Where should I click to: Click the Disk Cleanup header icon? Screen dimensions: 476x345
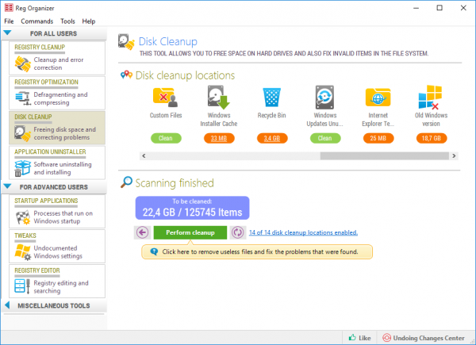pyautogui.click(x=126, y=42)
